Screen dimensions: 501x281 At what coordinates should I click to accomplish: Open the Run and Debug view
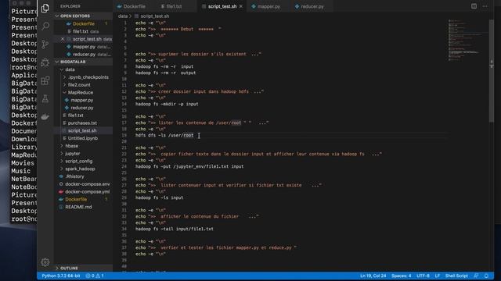point(45,62)
